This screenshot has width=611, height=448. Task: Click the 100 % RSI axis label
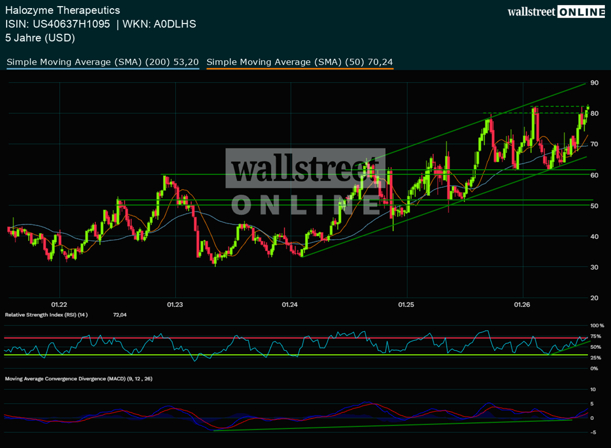coord(597,326)
